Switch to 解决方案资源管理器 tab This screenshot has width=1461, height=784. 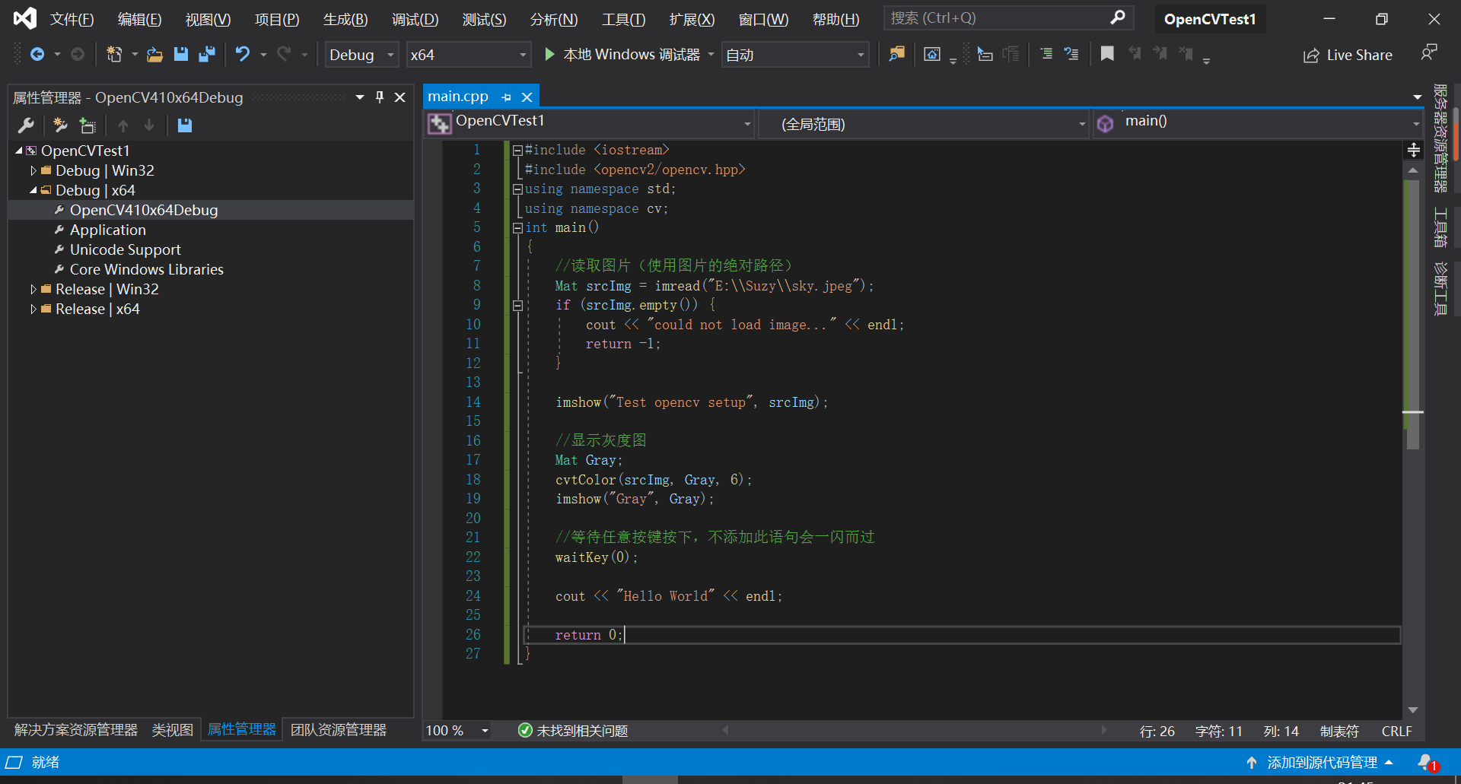(76, 730)
